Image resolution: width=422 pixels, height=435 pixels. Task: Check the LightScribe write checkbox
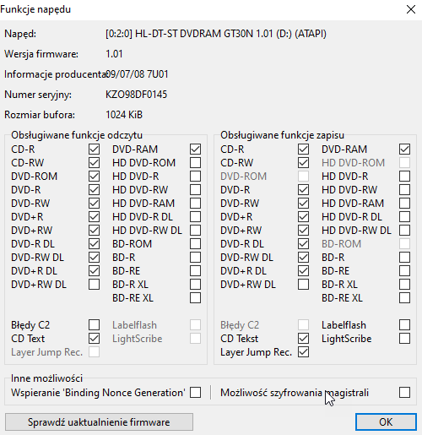[404, 339]
